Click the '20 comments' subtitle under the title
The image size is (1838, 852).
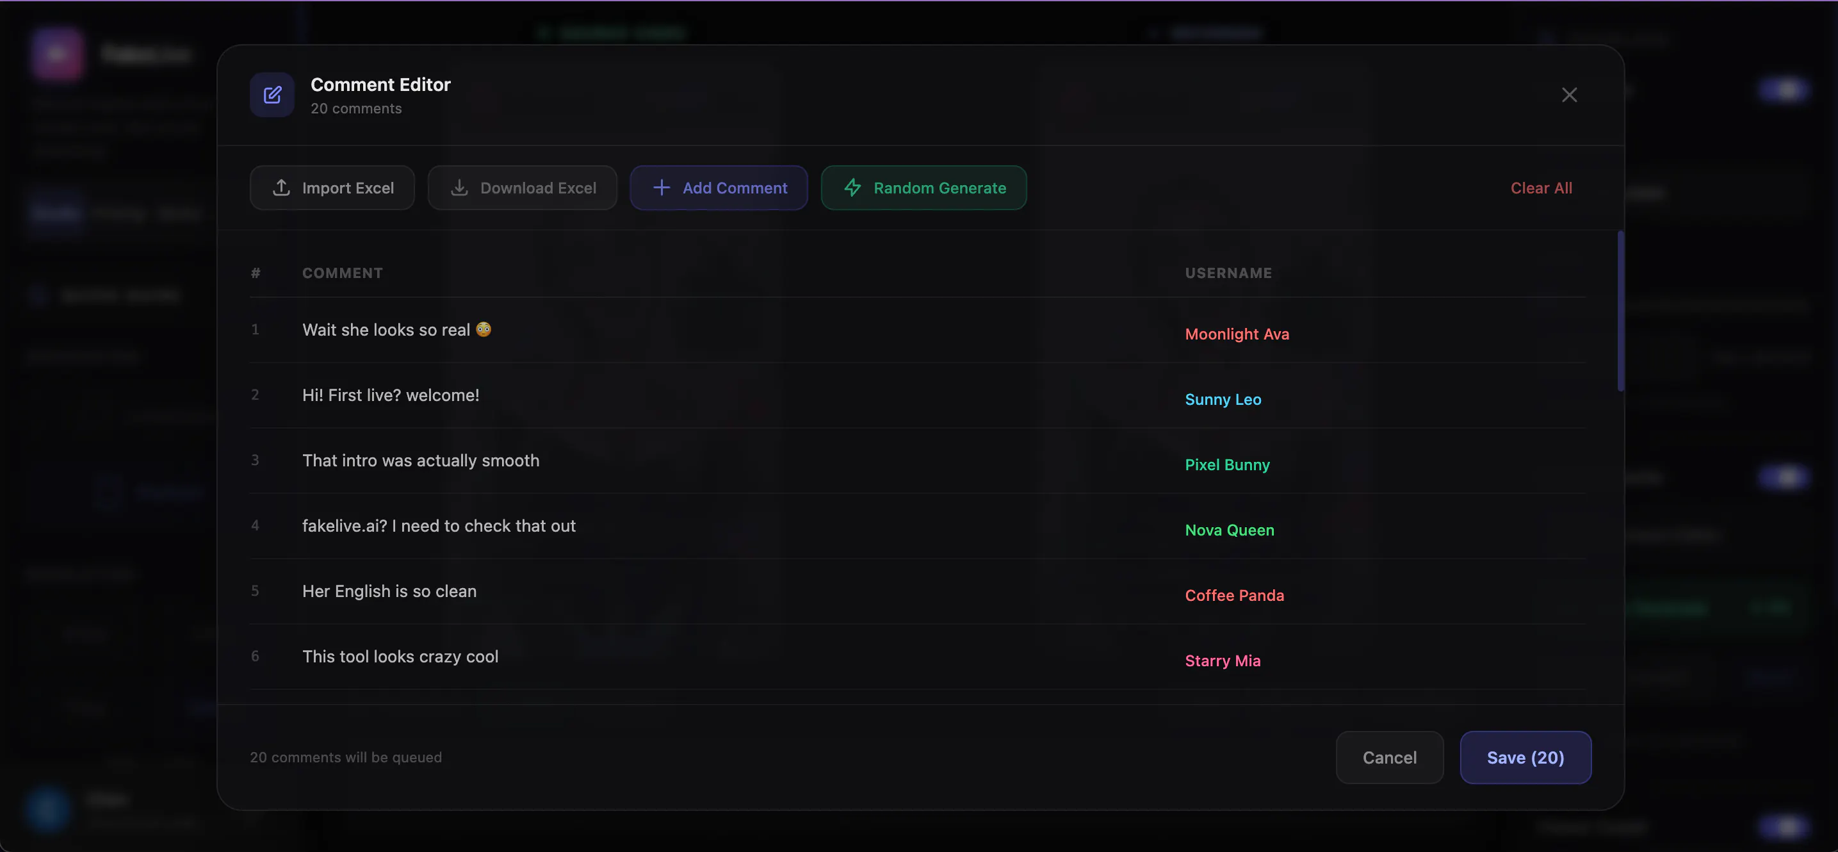[356, 108]
